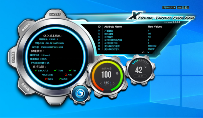The height and width of the screenshot is (118, 203).
Task: Select row 03 可用备用
Action: pyautogui.click(x=127, y=37)
